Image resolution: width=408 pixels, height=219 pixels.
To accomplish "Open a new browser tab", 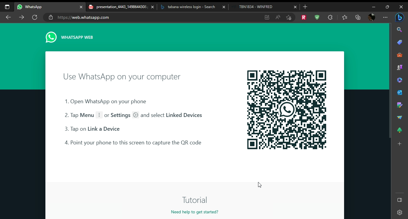I will point(305,7).
